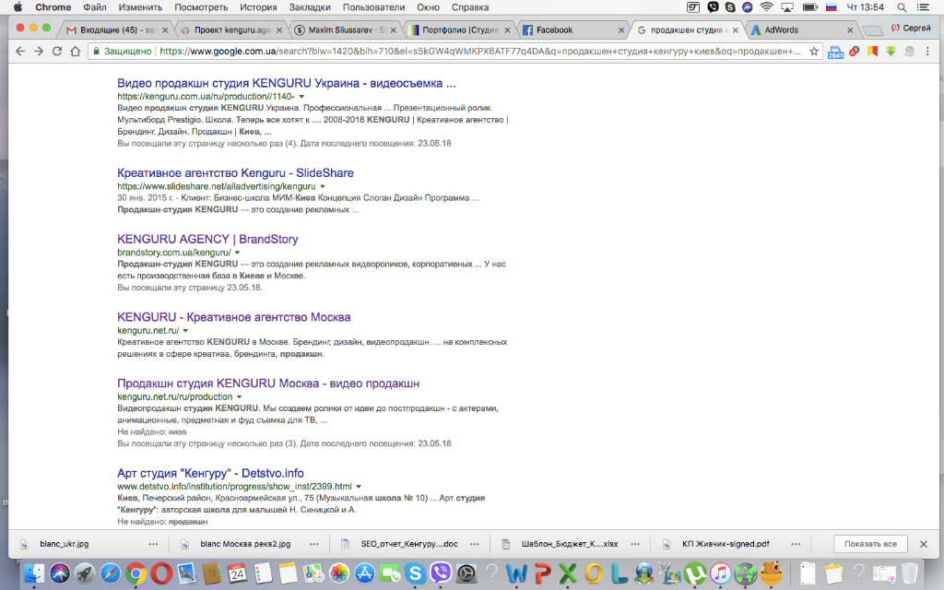944x590 pixels.
Task: Click Показать все downloads button
Action: click(x=870, y=544)
